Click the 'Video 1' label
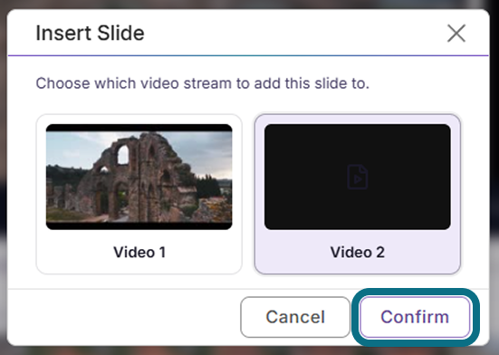The height and width of the screenshot is (355, 499). click(139, 253)
